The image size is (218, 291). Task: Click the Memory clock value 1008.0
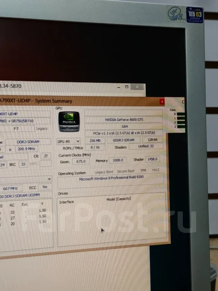(118, 160)
